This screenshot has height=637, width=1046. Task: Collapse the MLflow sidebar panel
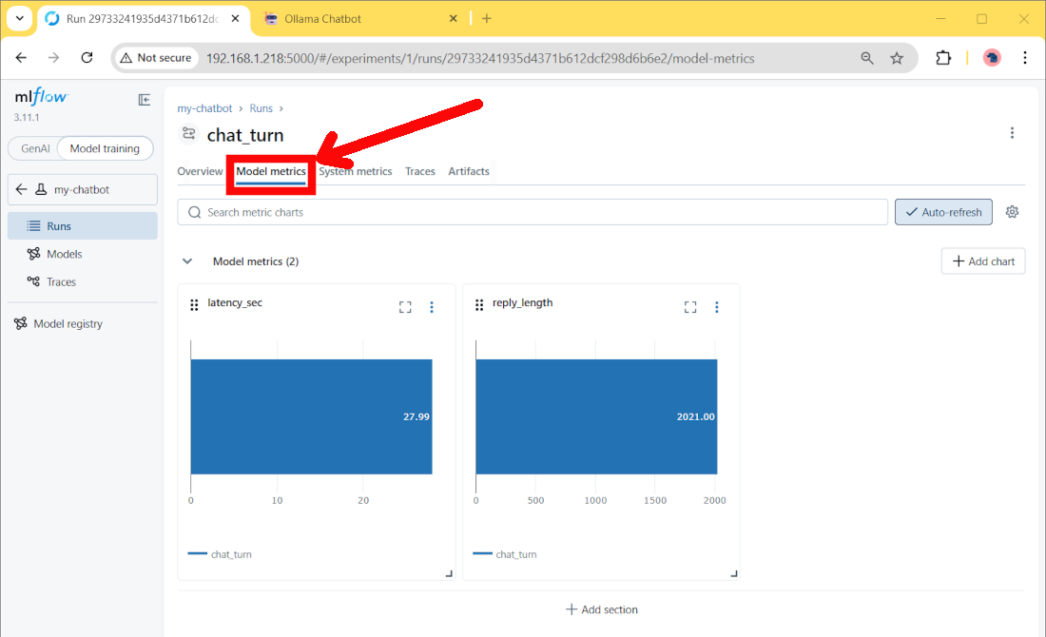145,100
